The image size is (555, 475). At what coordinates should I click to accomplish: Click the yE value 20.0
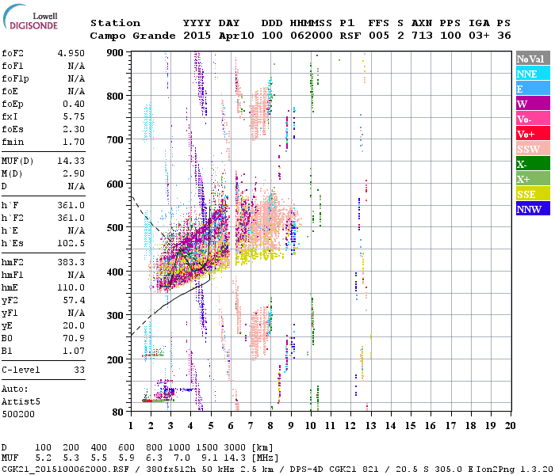74,325
